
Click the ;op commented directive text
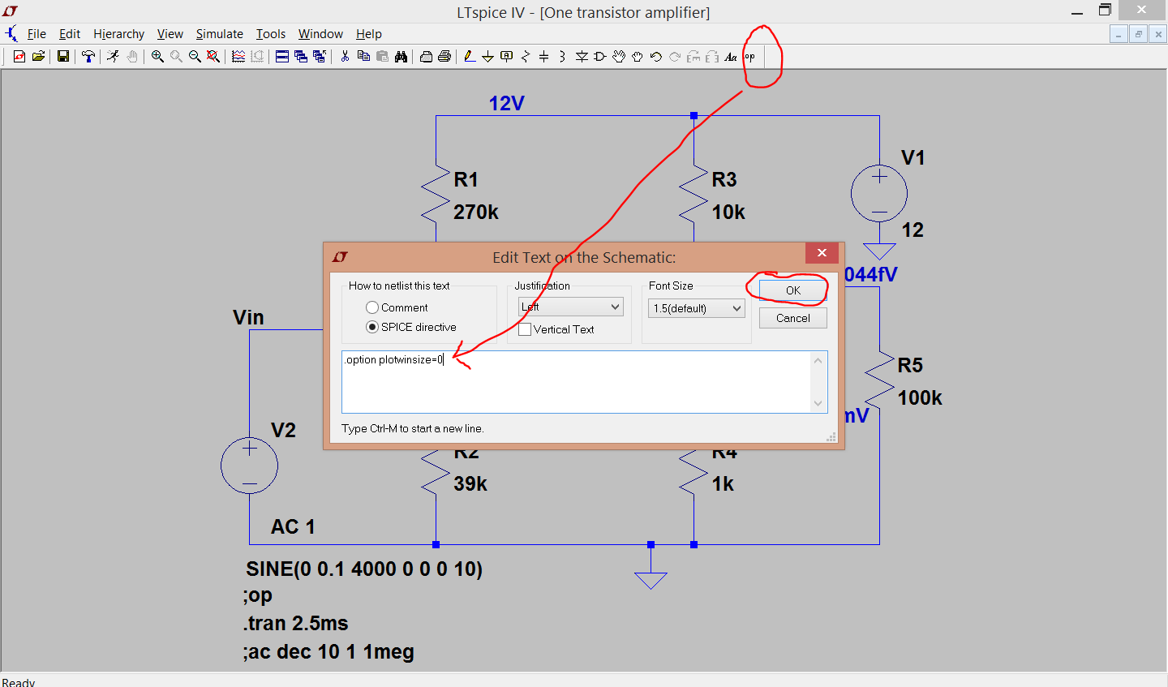click(257, 595)
